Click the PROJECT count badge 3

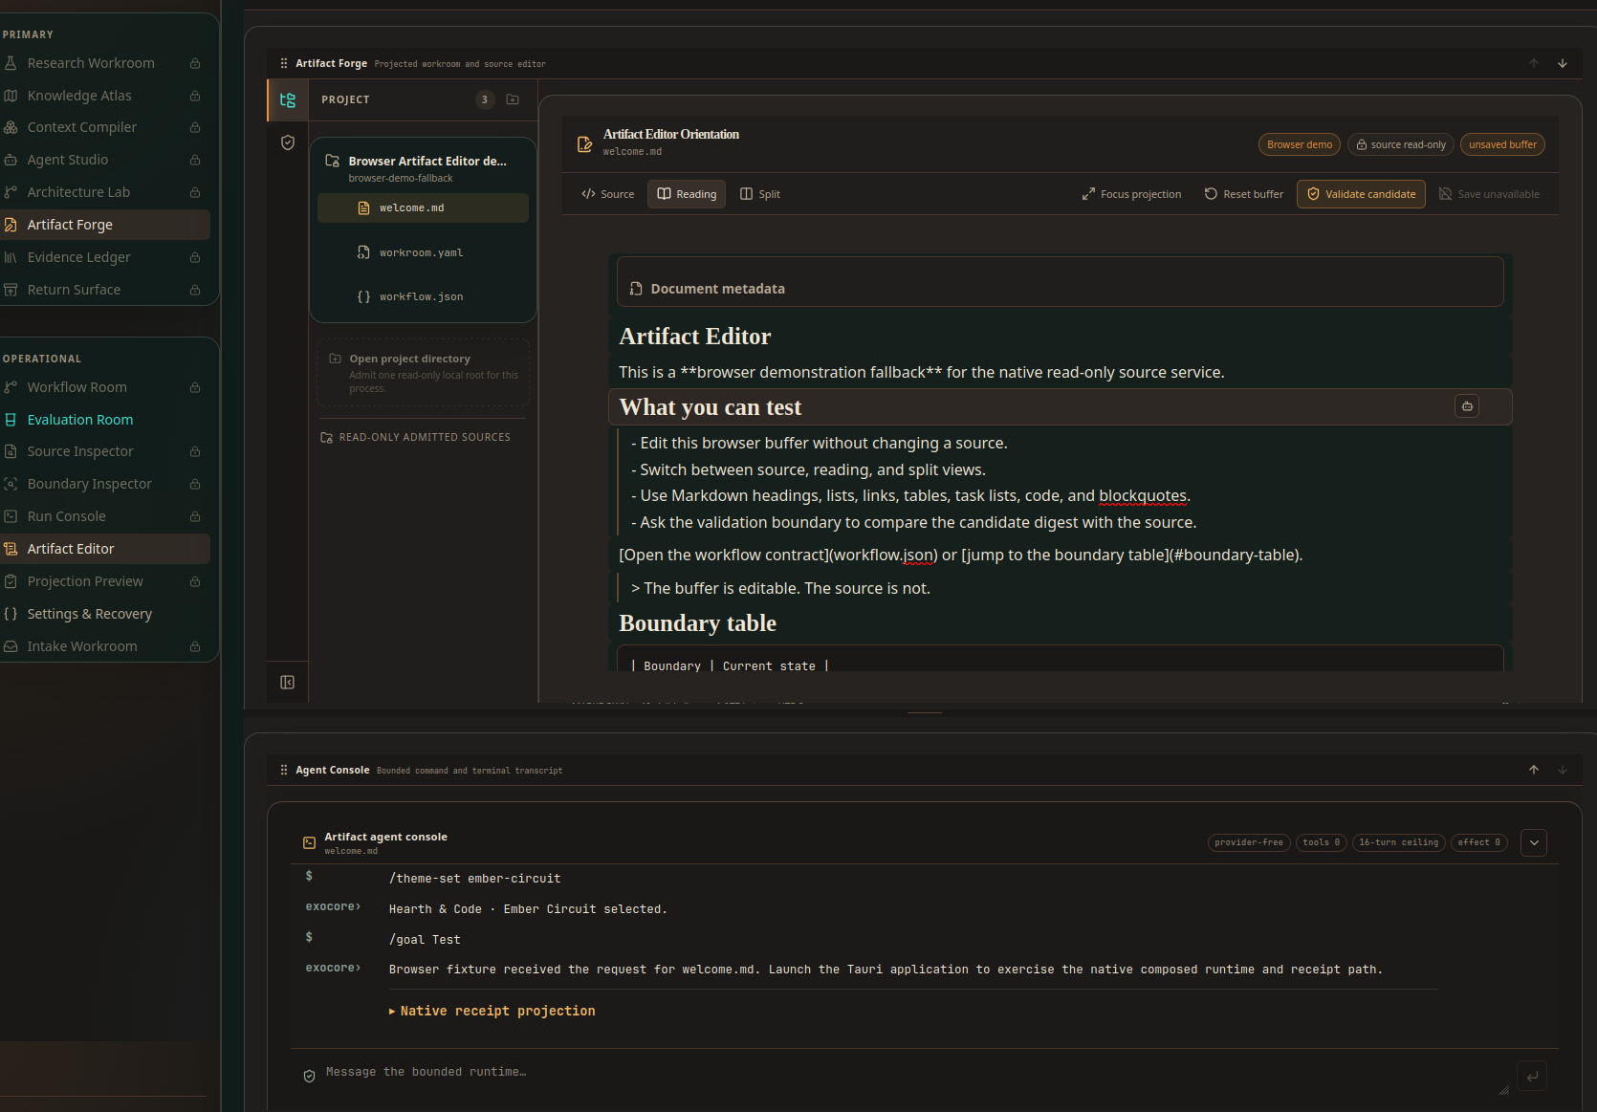click(485, 99)
